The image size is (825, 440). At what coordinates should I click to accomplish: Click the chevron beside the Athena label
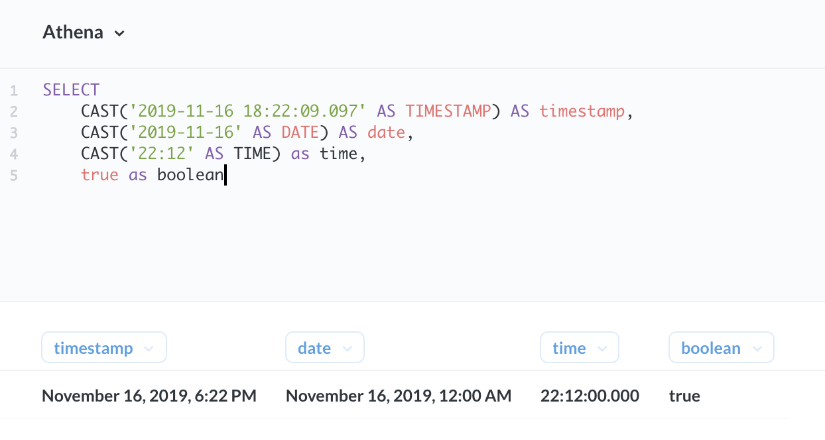pos(120,32)
